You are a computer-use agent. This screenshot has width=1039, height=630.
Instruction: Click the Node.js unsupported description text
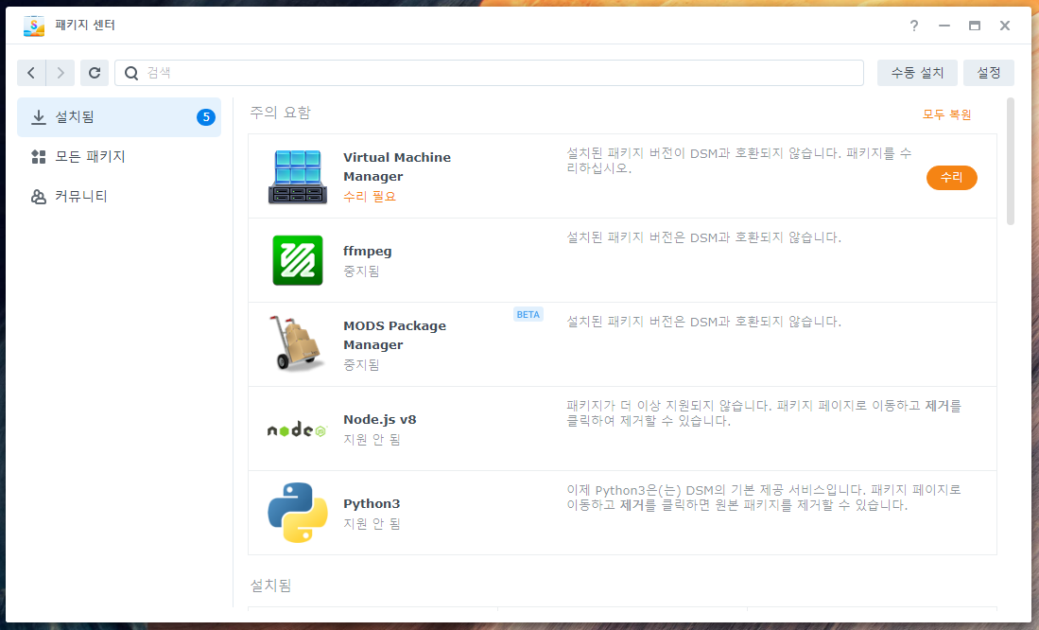[764, 413]
